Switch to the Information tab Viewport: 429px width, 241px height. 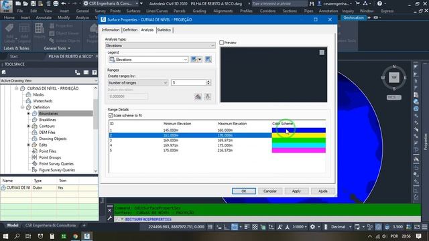click(111, 29)
